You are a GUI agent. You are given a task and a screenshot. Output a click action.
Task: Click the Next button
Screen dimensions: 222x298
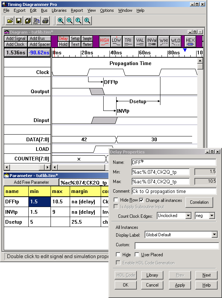(x=207, y=275)
